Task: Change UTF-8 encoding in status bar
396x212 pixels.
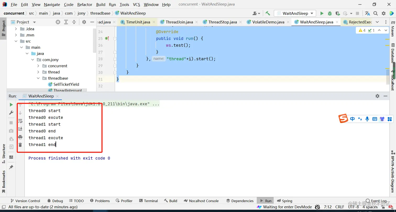Action: 354,207
